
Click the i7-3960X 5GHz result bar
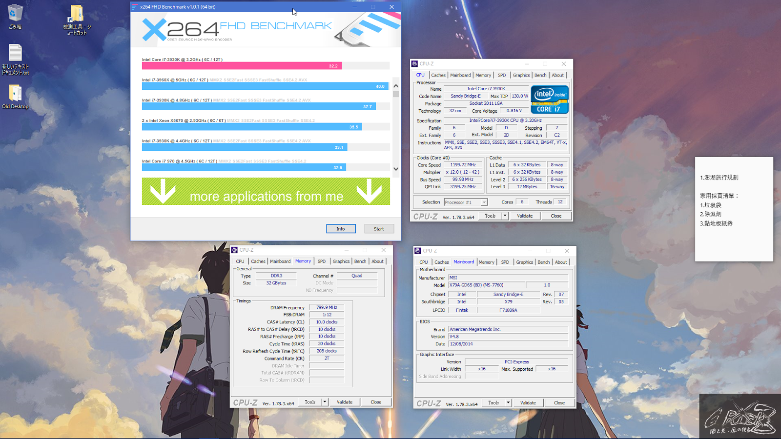pos(265,86)
